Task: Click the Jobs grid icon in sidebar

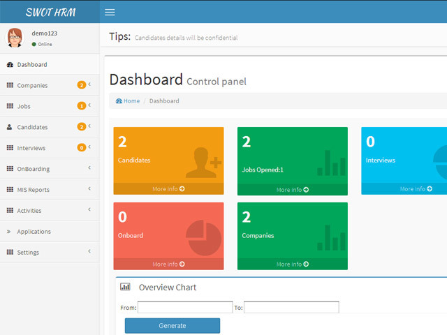Action: click(10, 106)
